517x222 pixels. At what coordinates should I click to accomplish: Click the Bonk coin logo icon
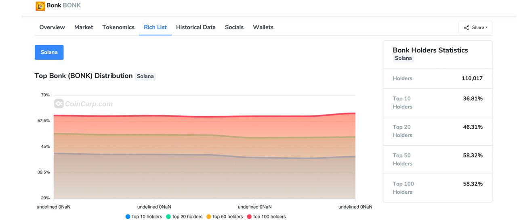[40, 6]
